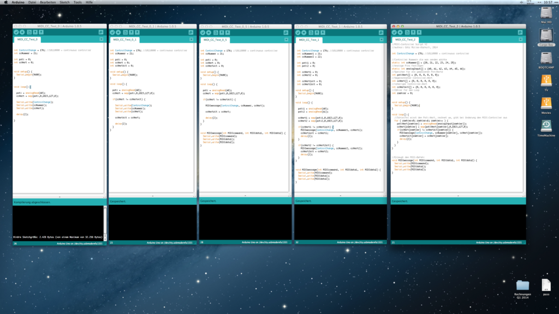Image resolution: width=559 pixels, height=314 pixels.
Task: Open the Datei menu
Action: pos(32,2)
